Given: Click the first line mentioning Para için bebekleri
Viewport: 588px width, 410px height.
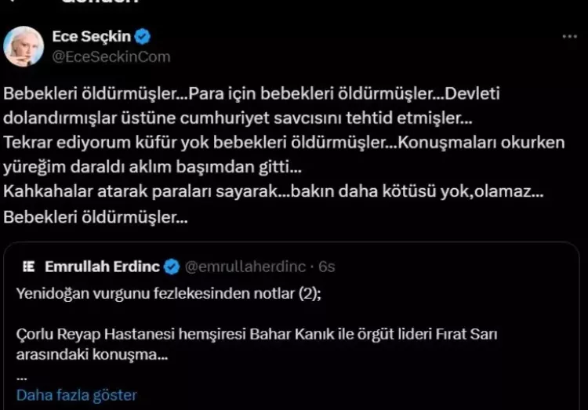Looking at the screenshot, I should 252,93.
